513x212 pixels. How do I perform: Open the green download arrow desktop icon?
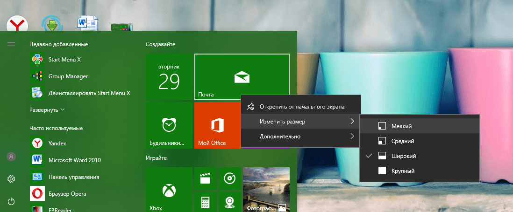tap(52, 24)
